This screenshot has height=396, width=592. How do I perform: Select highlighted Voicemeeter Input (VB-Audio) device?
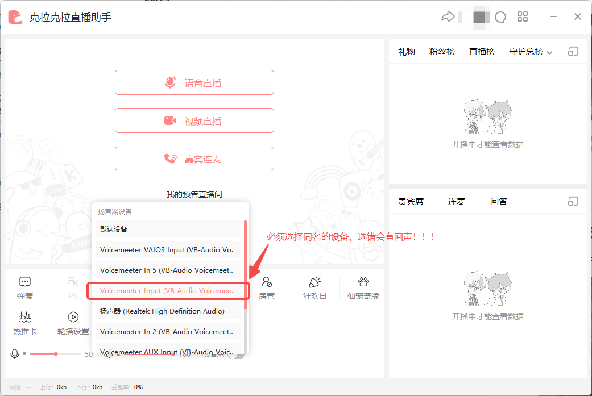(168, 291)
